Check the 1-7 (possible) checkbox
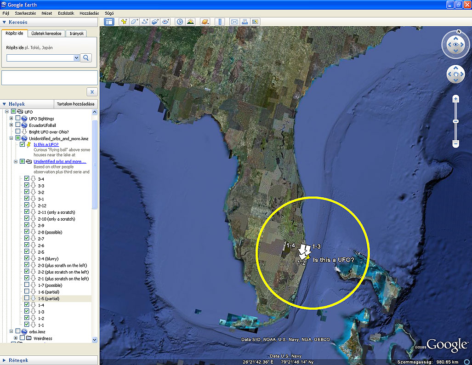 (x=27, y=285)
